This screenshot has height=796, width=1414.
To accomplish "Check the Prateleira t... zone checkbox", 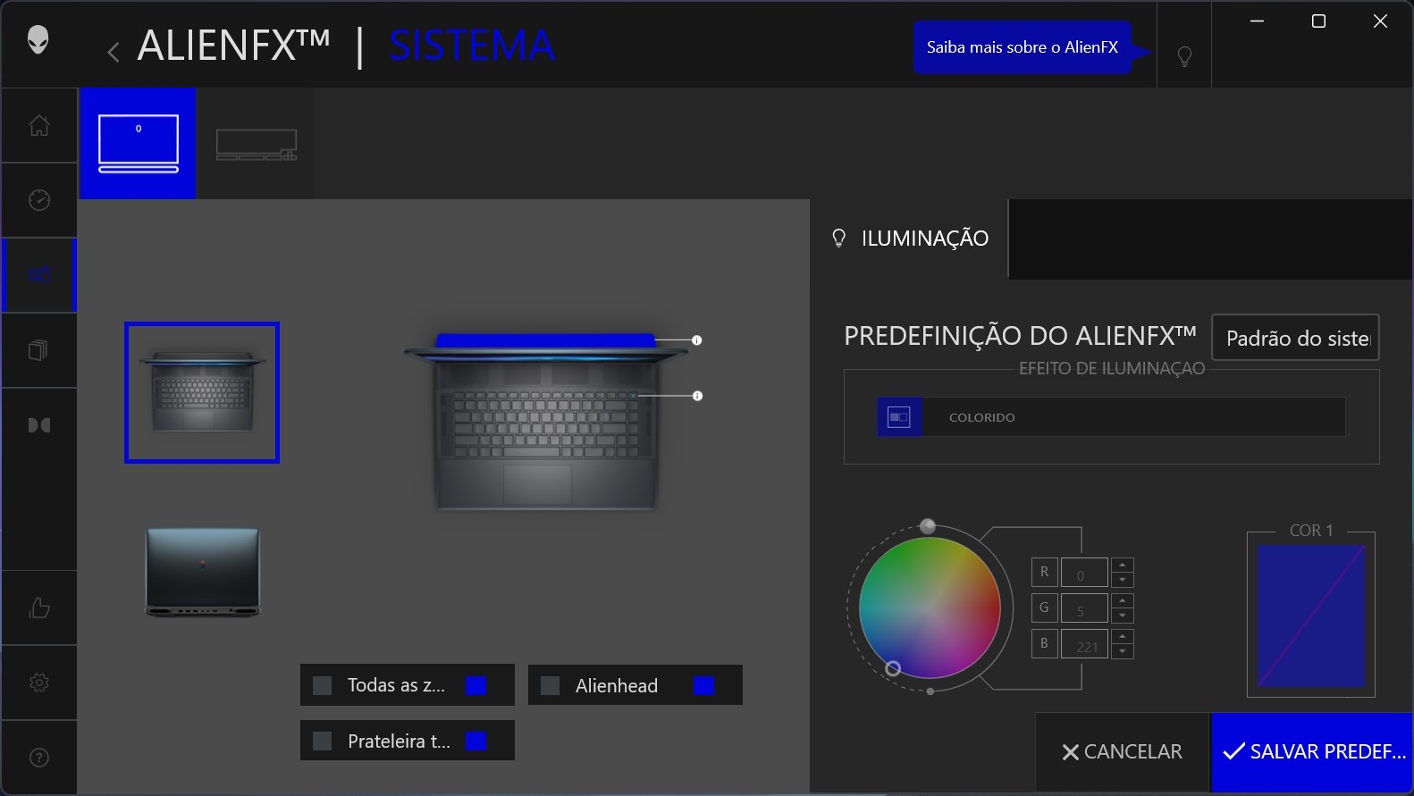I will pyautogui.click(x=323, y=741).
